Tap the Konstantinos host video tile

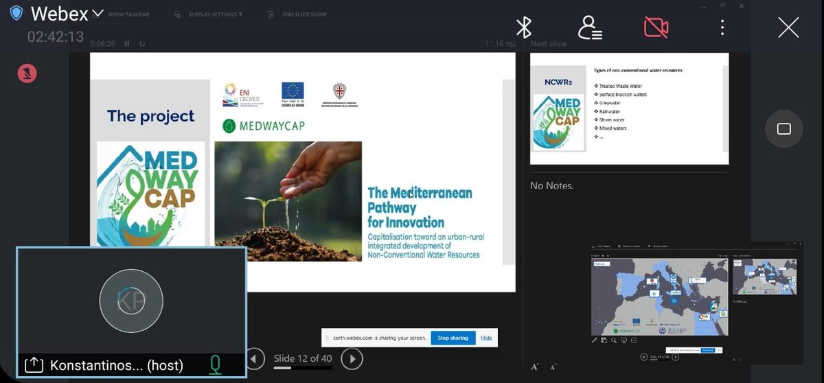131,312
